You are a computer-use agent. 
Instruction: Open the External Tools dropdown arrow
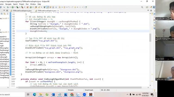click(24, 7)
